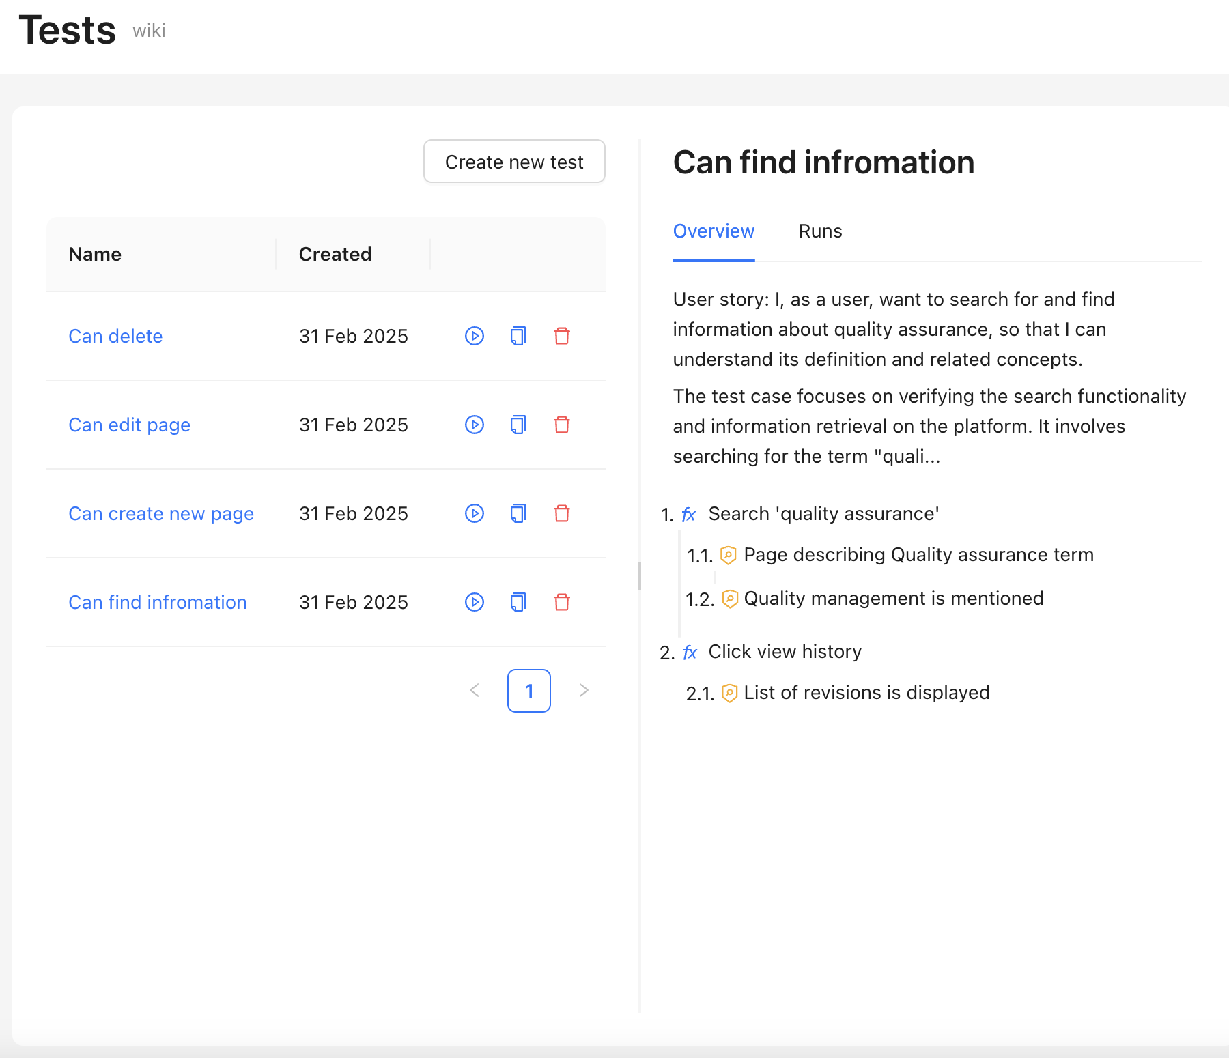Viewport: 1229px width, 1058px height.
Task: Click shield icon next to 'List of revisions'
Action: [x=729, y=694]
